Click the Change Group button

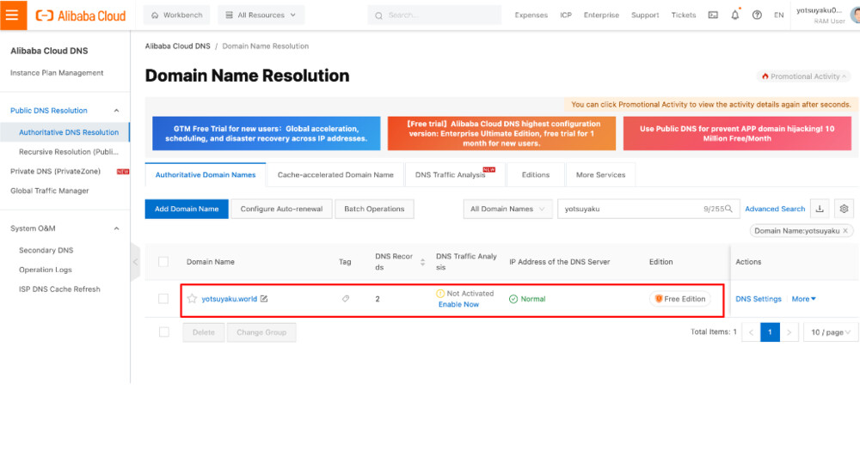pyautogui.click(x=261, y=332)
